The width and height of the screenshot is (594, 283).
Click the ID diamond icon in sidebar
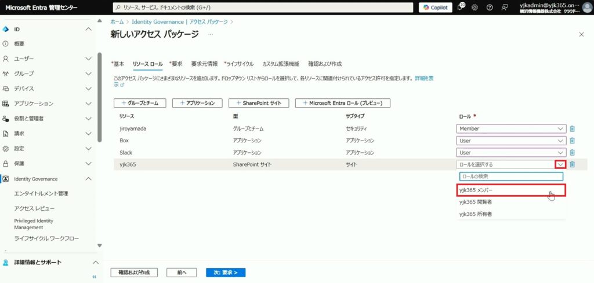click(5, 29)
